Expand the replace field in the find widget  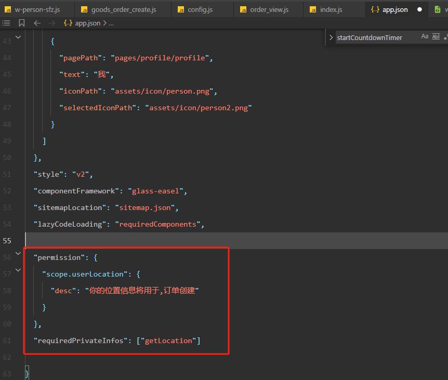click(331, 37)
